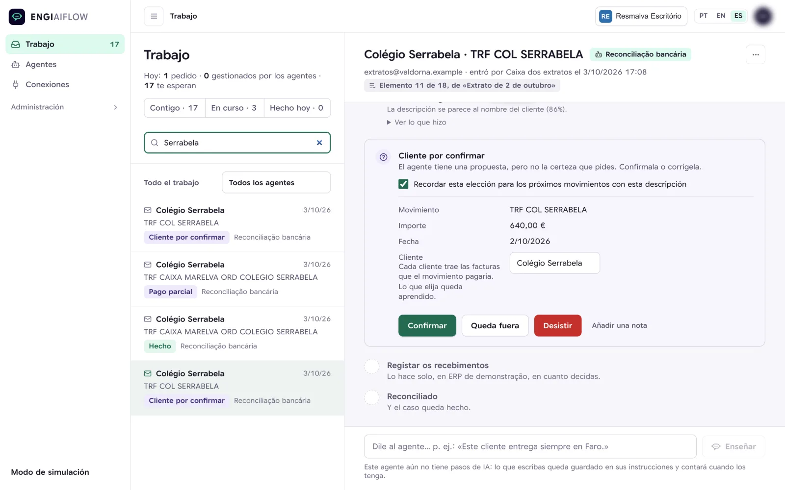The height and width of the screenshot is (490, 785).
Task: Open the more options (…) menu
Action: tap(755, 54)
